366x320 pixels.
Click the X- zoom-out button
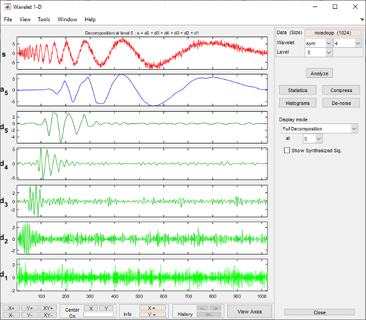11,315
